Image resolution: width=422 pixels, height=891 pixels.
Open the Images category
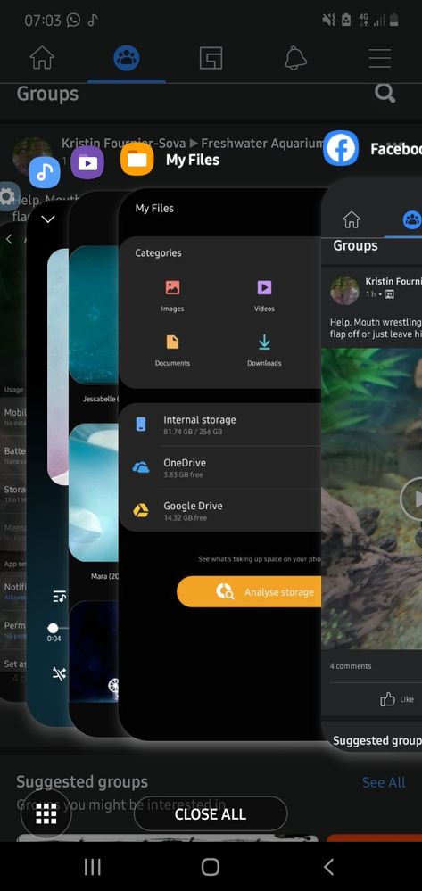pos(172,296)
